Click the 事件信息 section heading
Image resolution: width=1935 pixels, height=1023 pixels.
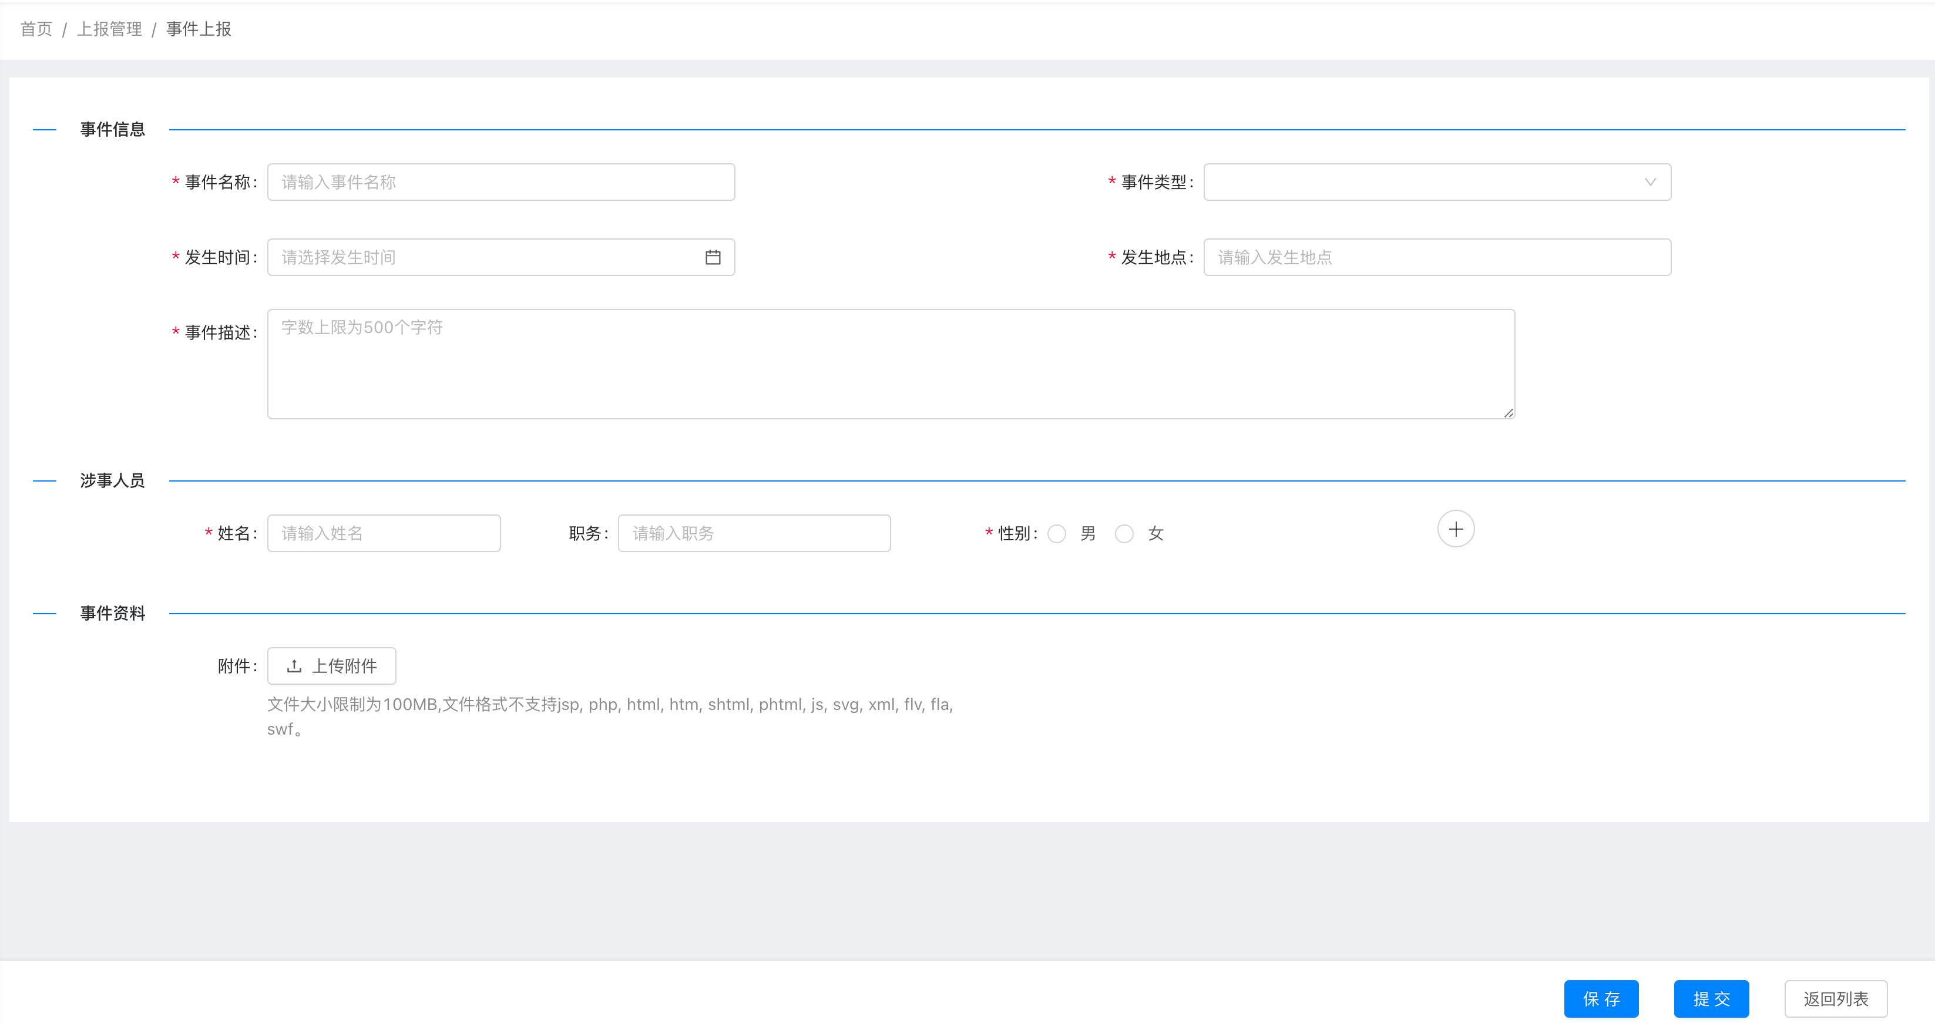113,130
